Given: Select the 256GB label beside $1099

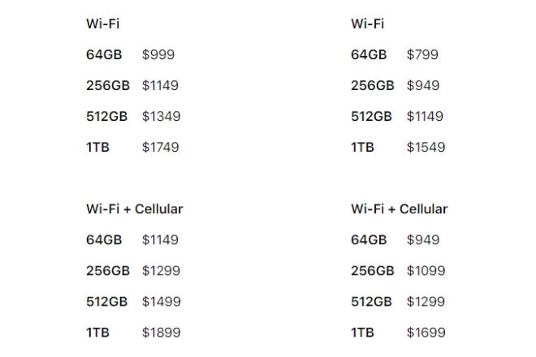Looking at the screenshot, I should coord(373,270).
